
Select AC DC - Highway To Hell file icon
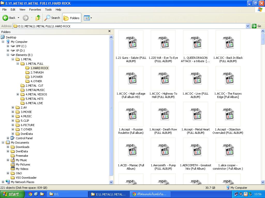tap(163, 78)
